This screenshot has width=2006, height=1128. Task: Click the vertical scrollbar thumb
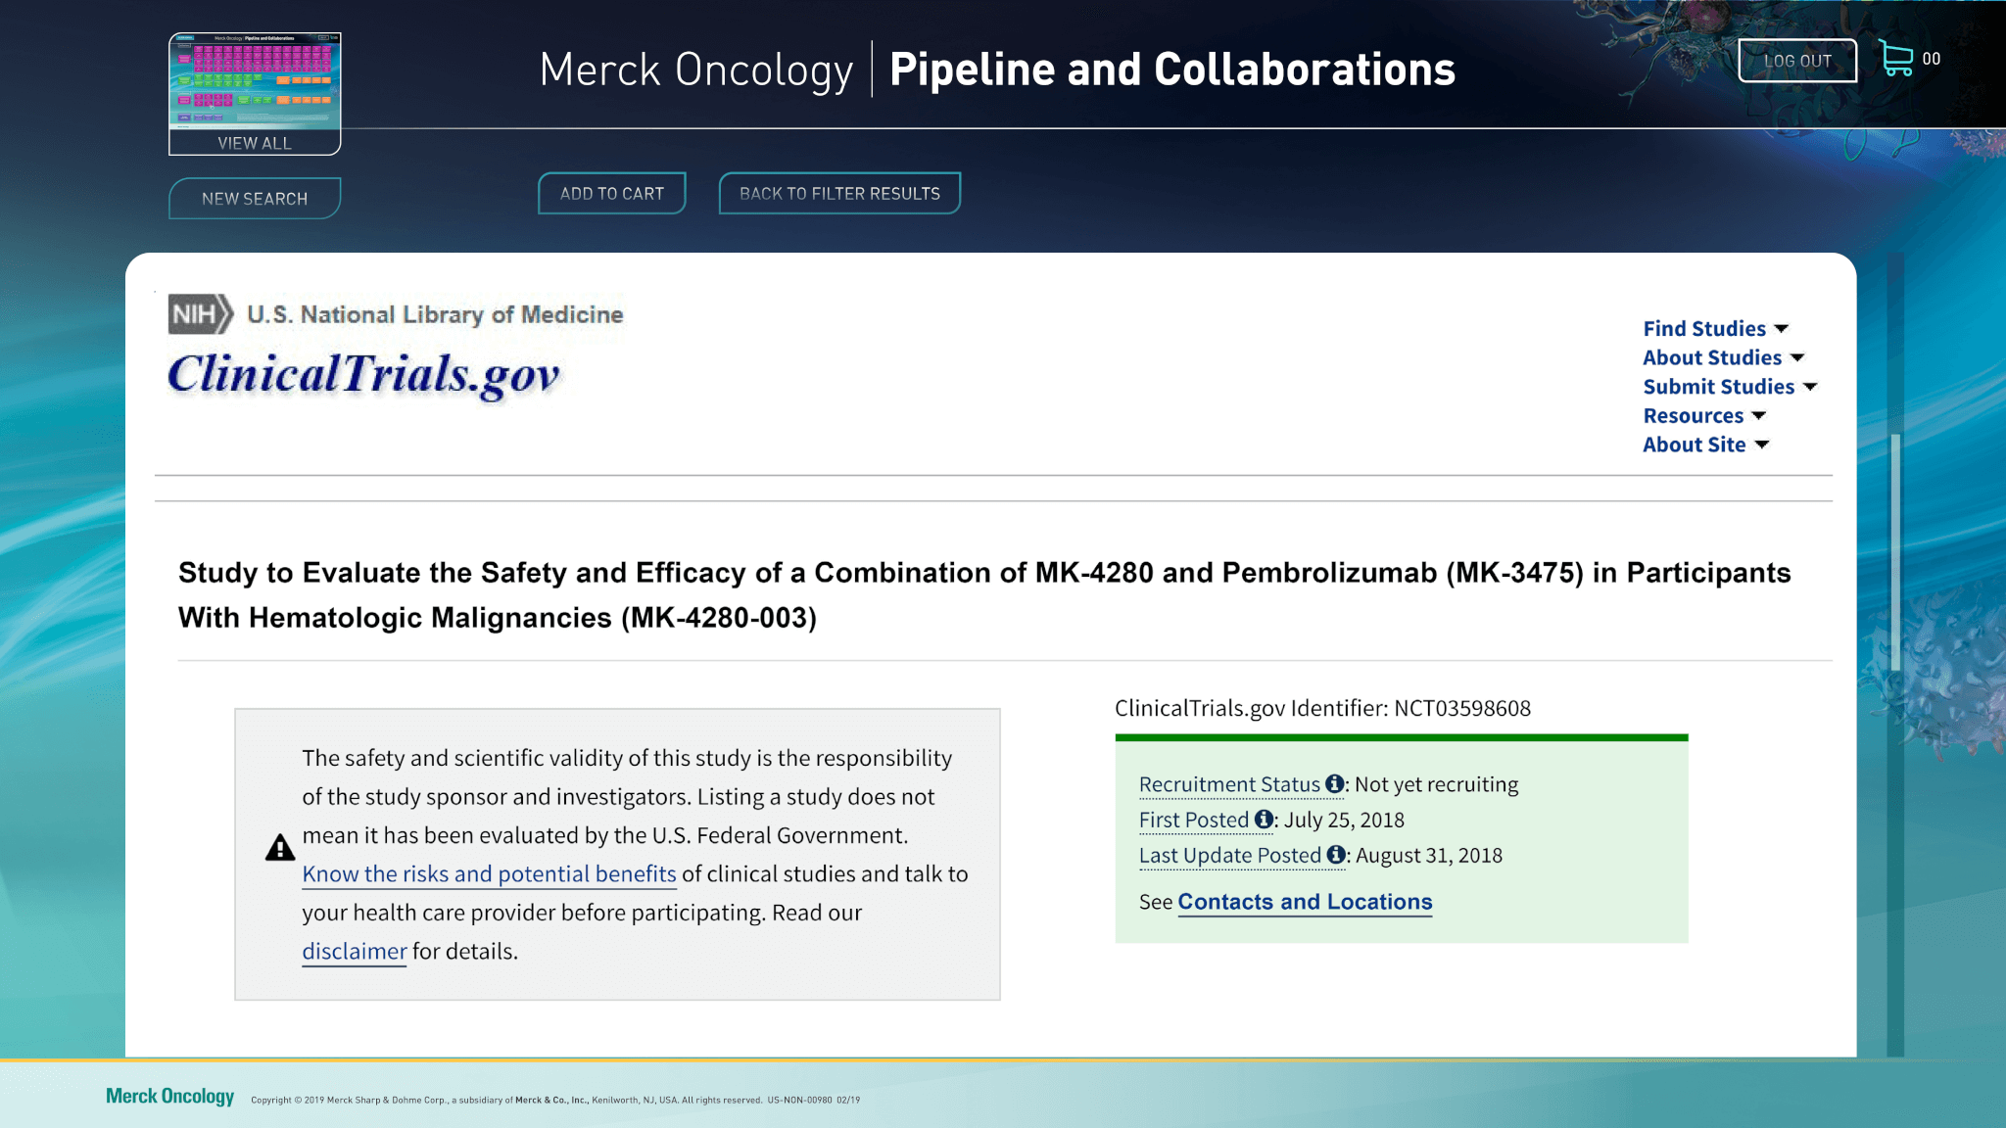[1895, 553]
